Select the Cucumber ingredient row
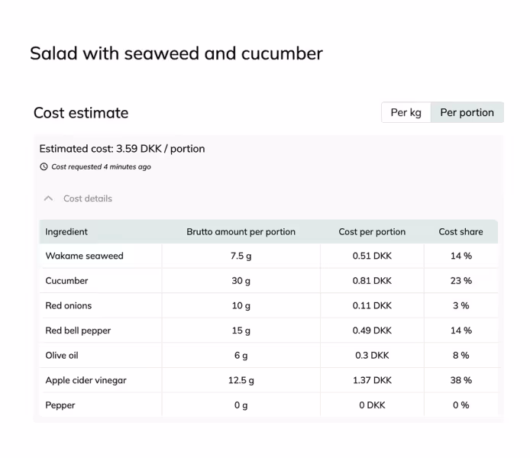This screenshot has width=530, height=458. click(66, 281)
